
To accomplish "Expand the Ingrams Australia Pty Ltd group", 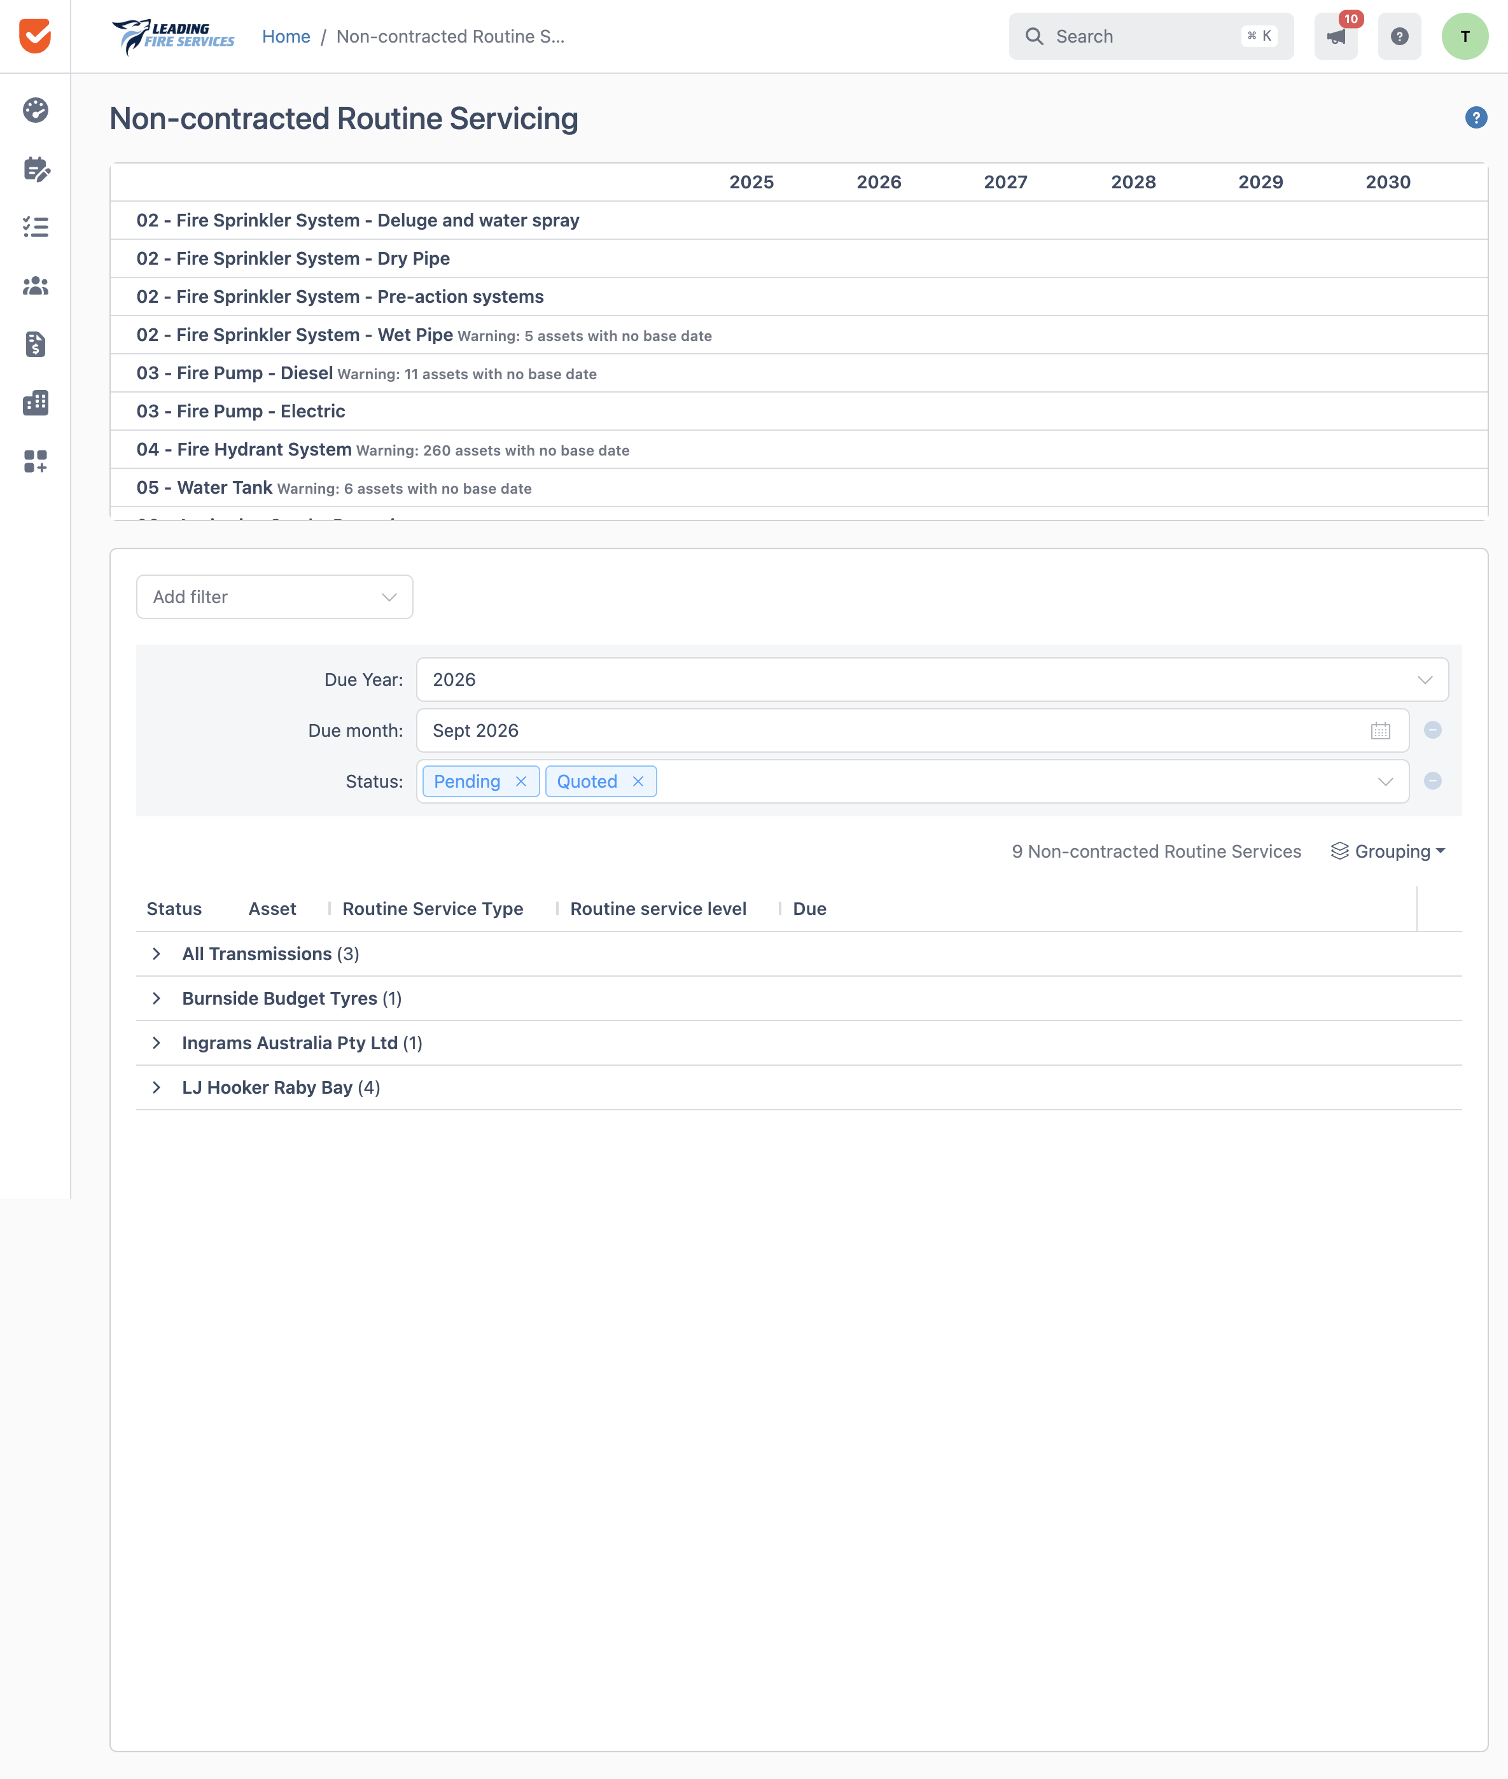I will point(157,1043).
